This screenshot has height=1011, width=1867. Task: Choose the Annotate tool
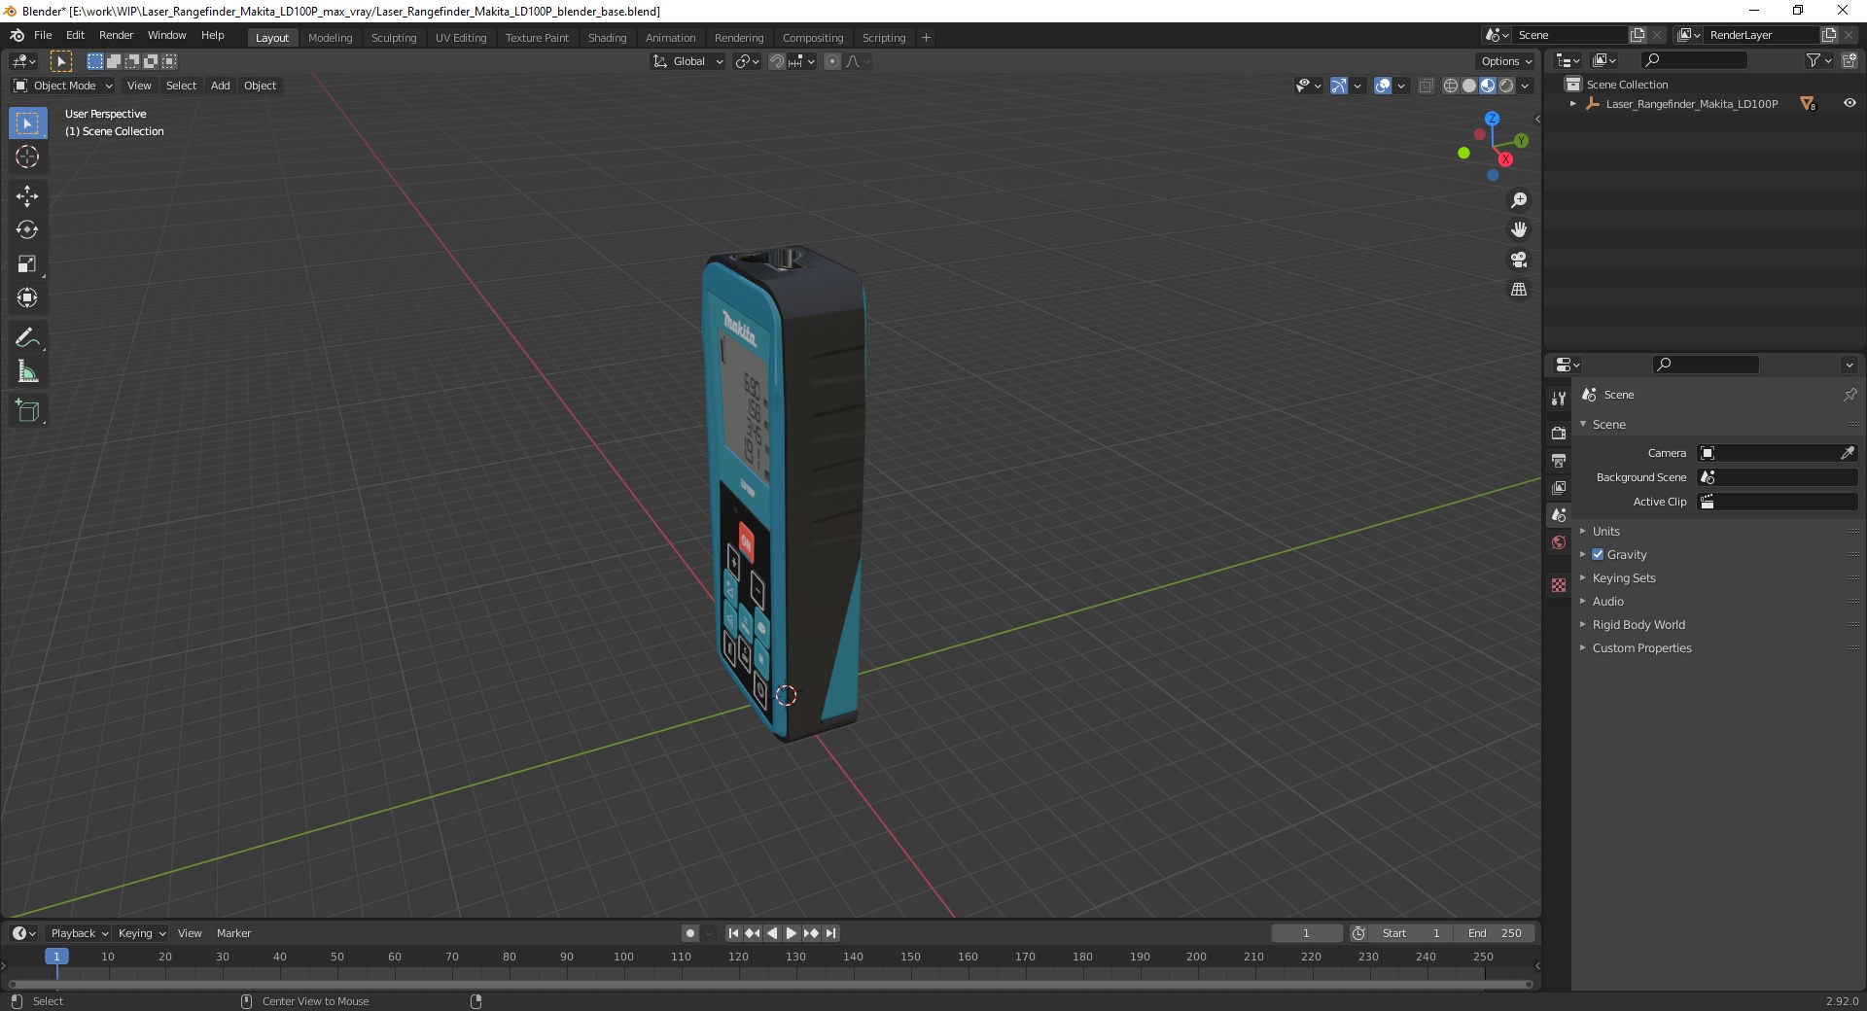point(27,338)
